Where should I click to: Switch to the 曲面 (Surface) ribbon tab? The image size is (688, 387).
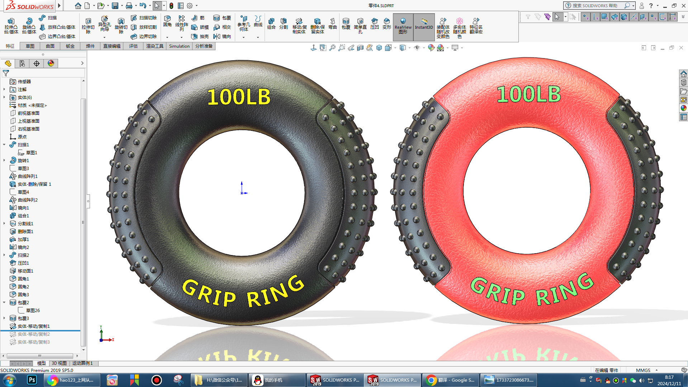pyautogui.click(x=50, y=46)
